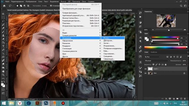Select the Rectangular Marquee tool

click(3, 17)
